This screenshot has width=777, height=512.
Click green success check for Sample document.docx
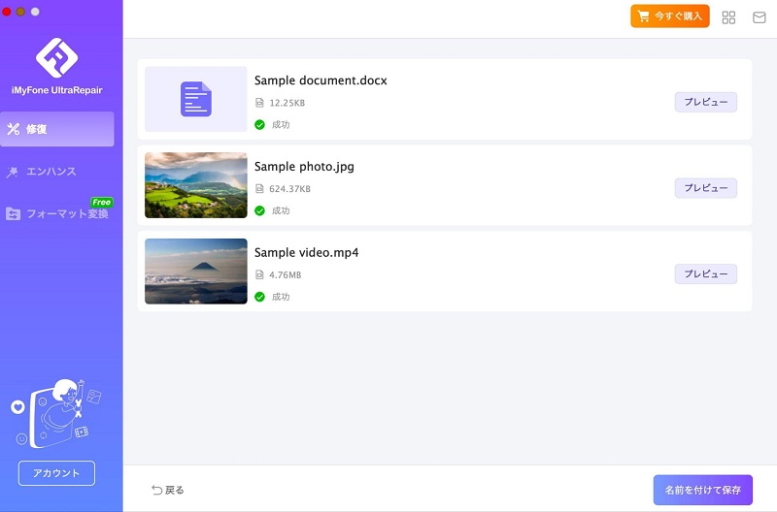pyautogui.click(x=259, y=125)
